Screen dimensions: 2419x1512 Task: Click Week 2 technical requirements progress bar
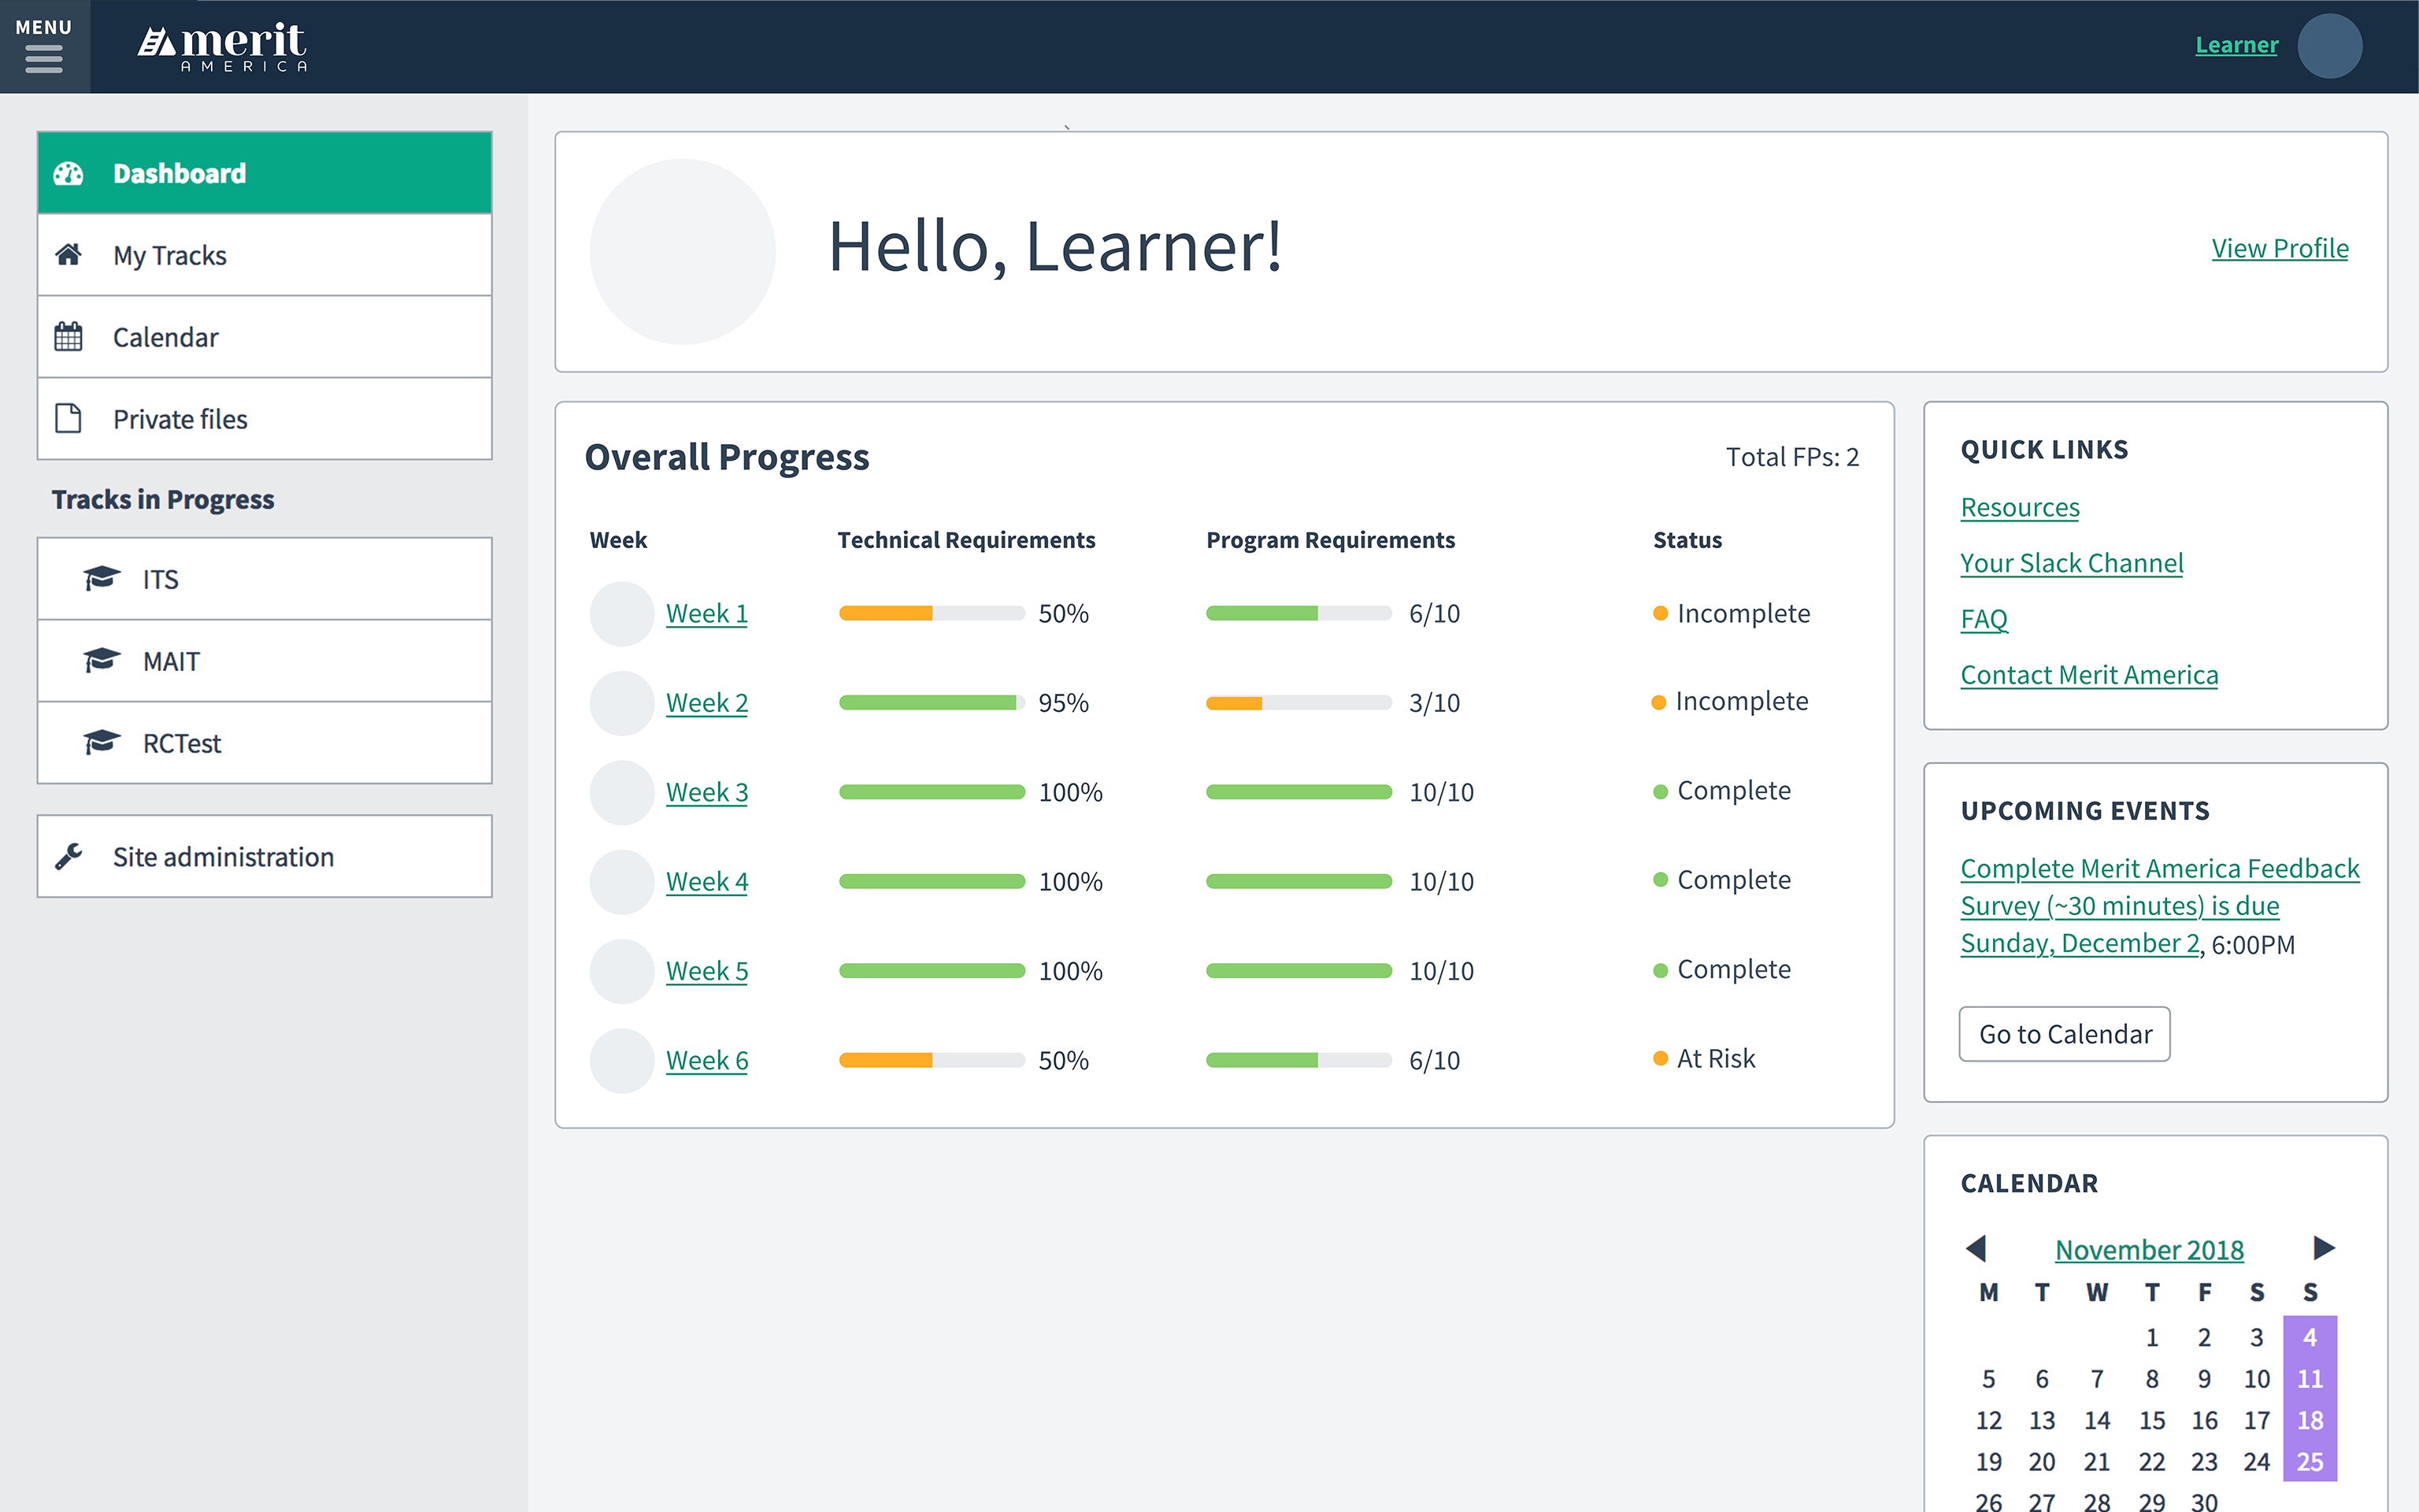[x=932, y=702]
